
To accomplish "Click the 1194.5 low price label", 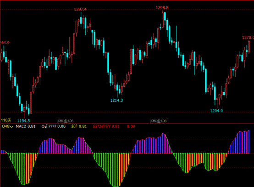I will point(23,121).
